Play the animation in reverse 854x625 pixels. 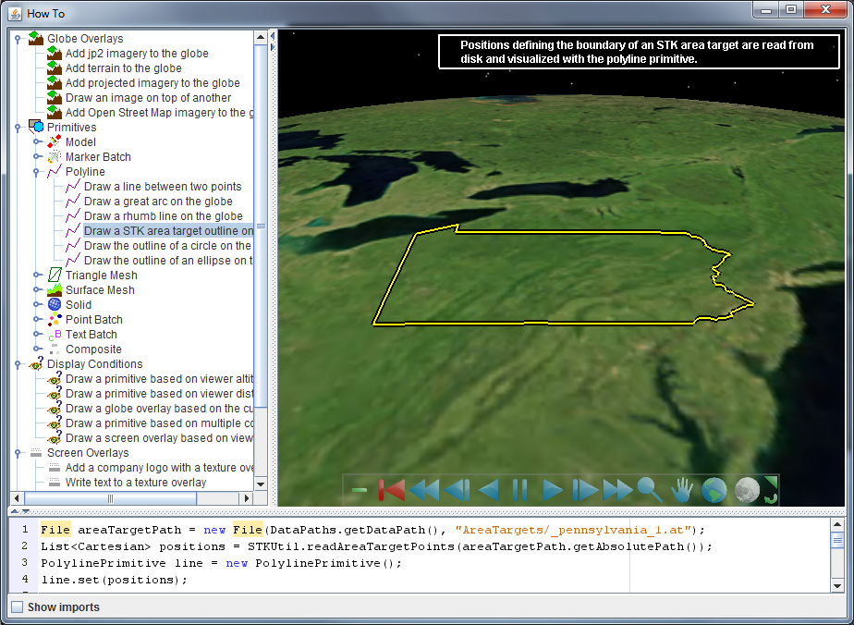tap(489, 490)
